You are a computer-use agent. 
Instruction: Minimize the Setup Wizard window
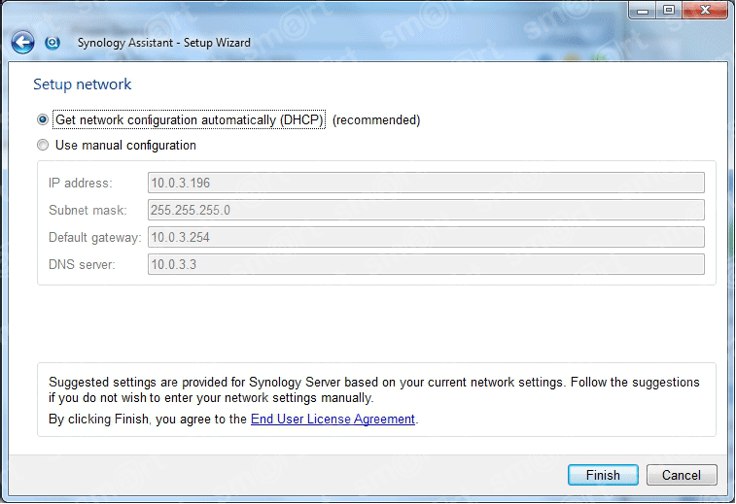pyautogui.click(x=643, y=11)
